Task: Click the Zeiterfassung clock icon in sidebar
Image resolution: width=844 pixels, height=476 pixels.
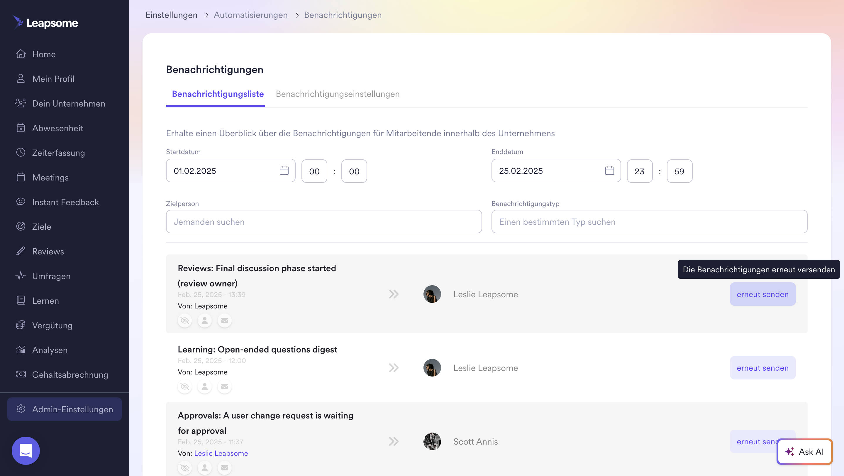Action: pyautogui.click(x=21, y=152)
